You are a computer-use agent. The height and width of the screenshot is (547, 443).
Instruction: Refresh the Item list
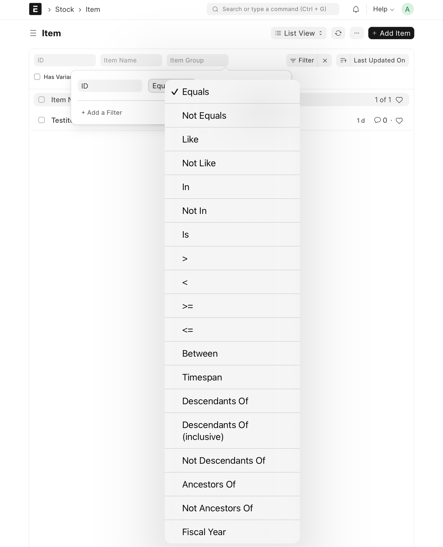[x=338, y=33]
